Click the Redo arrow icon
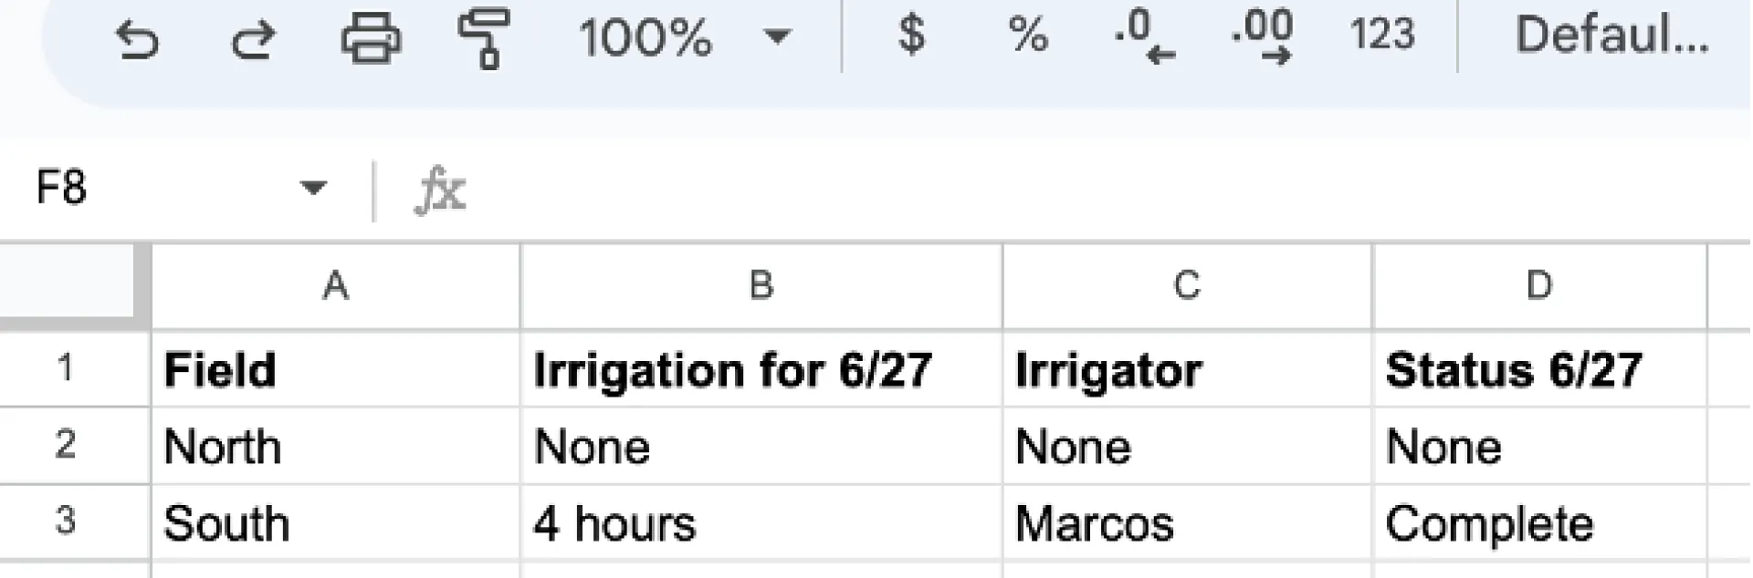The width and height of the screenshot is (1753, 578). (x=252, y=38)
